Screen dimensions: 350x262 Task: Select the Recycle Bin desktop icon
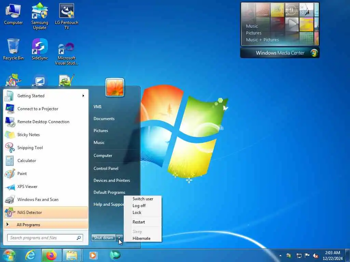tap(13, 49)
